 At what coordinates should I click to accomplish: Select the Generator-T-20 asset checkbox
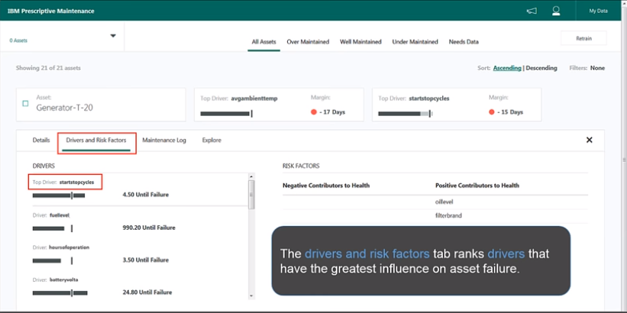click(x=25, y=104)
